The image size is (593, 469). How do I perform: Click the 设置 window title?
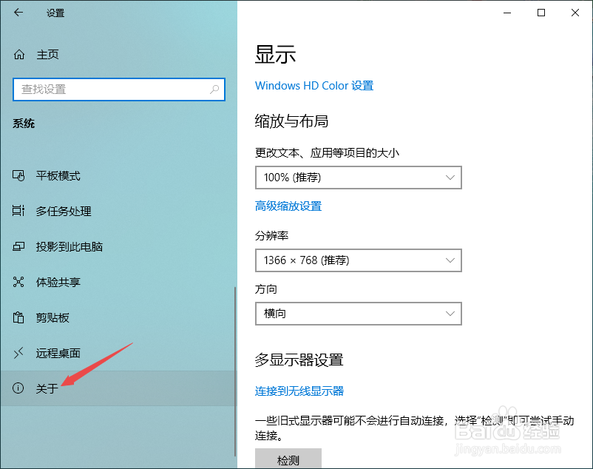click(x=55, y=13)
